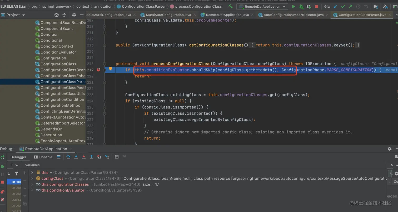The width and height of the screenshot is (398, 212).
Task: Run the application with green play button
Action: (x=293, y=6)
